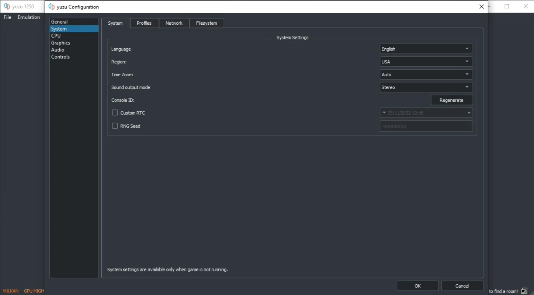Click the 'to find a room!' status text

click(503, 291)
